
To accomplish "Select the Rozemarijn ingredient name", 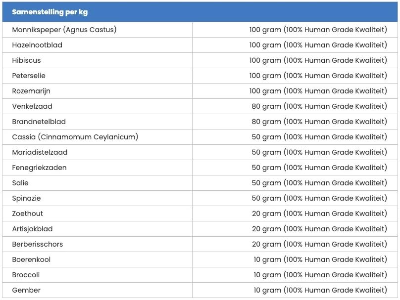I will point(31,91).
